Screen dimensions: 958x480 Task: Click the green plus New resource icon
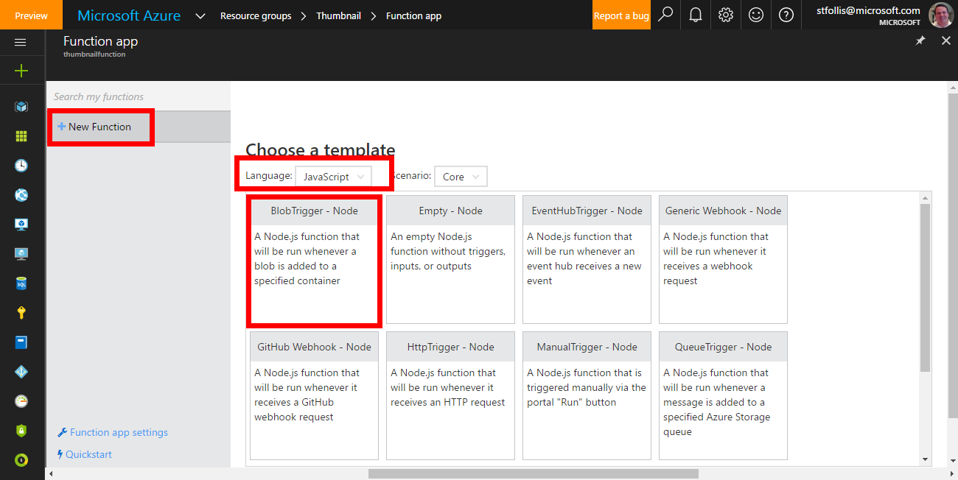coord(21,71)
